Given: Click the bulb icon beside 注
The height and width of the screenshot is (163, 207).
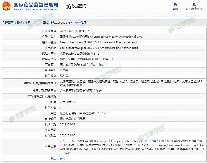Looking at the screenshot, I should pyautogui.click(x=51, y=159).
